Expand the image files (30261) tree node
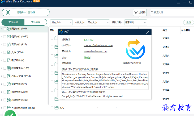The height and width of the screenshot is (116, 194). click(x=1, y=29)
